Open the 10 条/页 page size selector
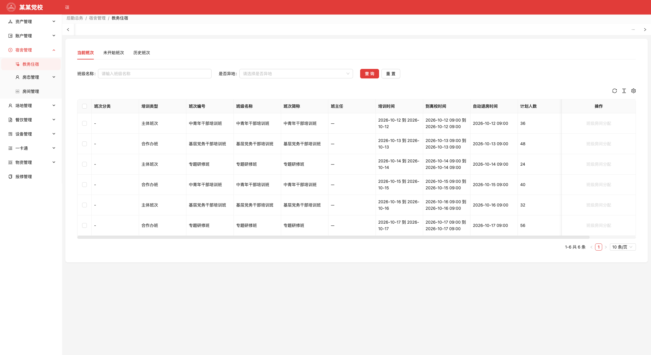This screenshot has height=355, width=651. point(623,247)
